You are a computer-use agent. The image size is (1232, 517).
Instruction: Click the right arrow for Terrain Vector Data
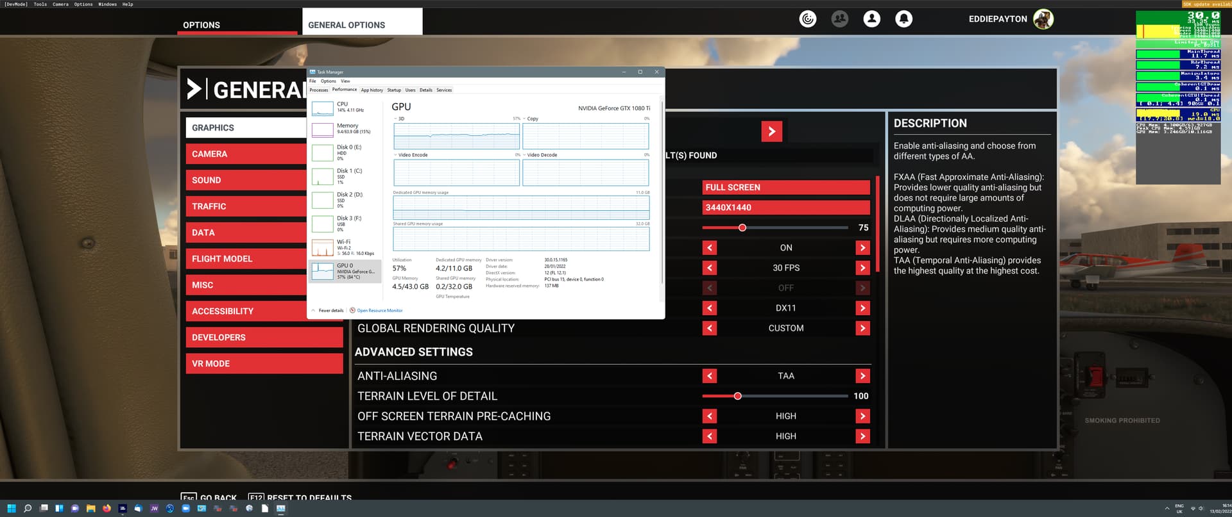coord(862,436)
